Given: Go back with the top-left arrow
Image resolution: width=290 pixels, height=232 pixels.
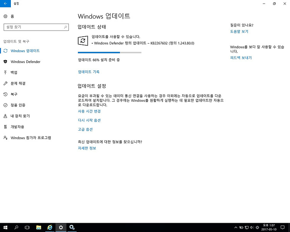Looking at the screenshot, I should [5, 3].
